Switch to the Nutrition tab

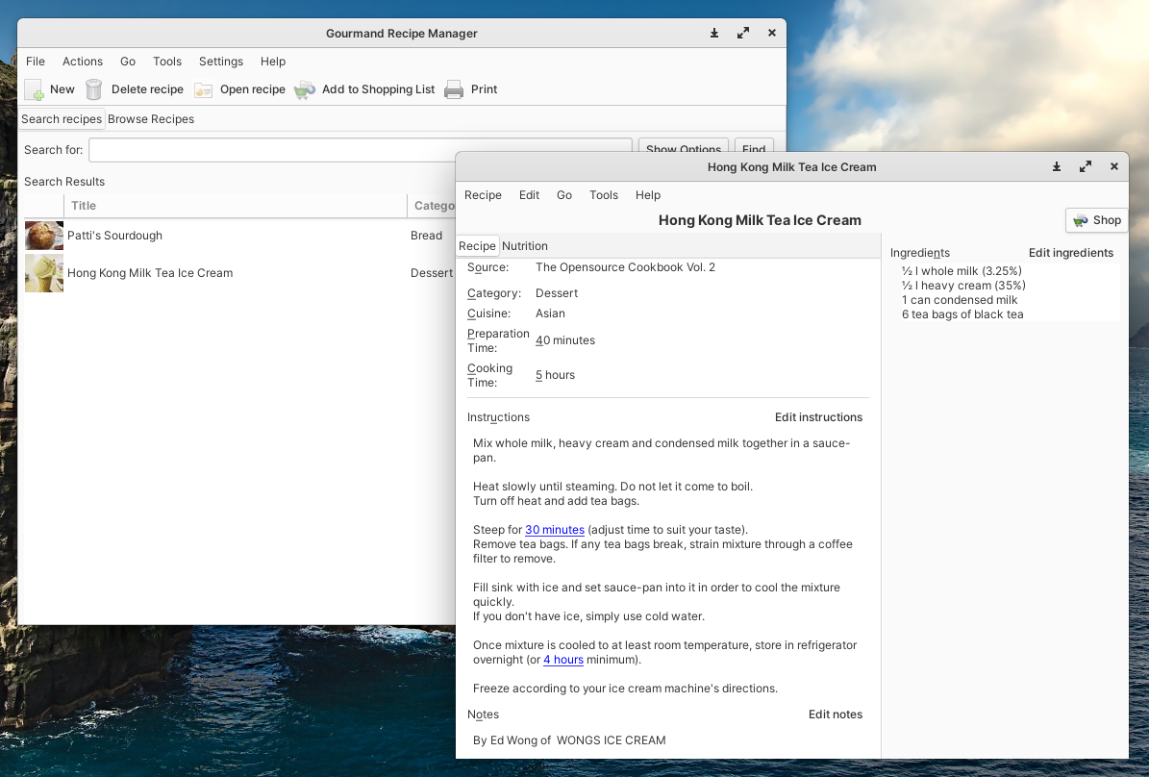tap(525, 246)
